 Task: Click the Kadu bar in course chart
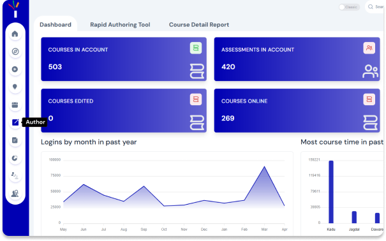(x=331, y=192)
